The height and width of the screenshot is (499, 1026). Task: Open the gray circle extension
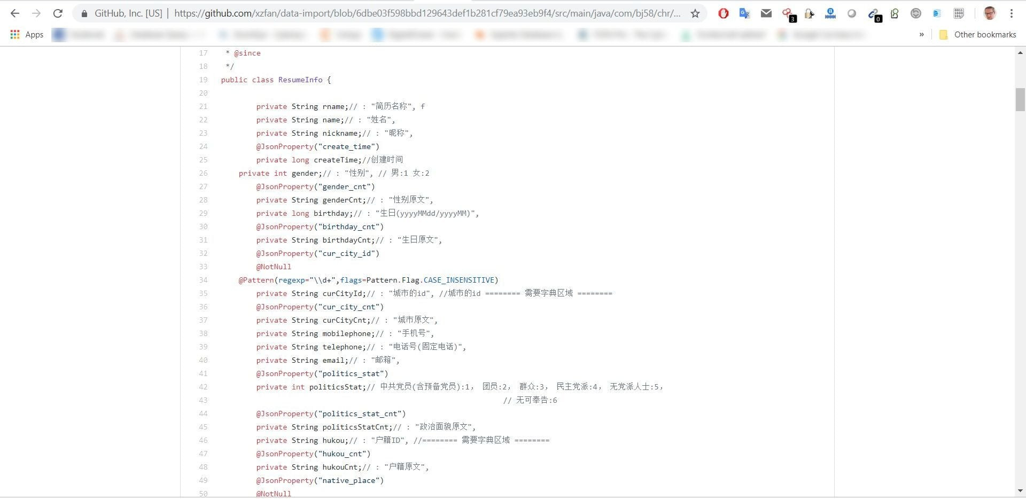[852, 13]
